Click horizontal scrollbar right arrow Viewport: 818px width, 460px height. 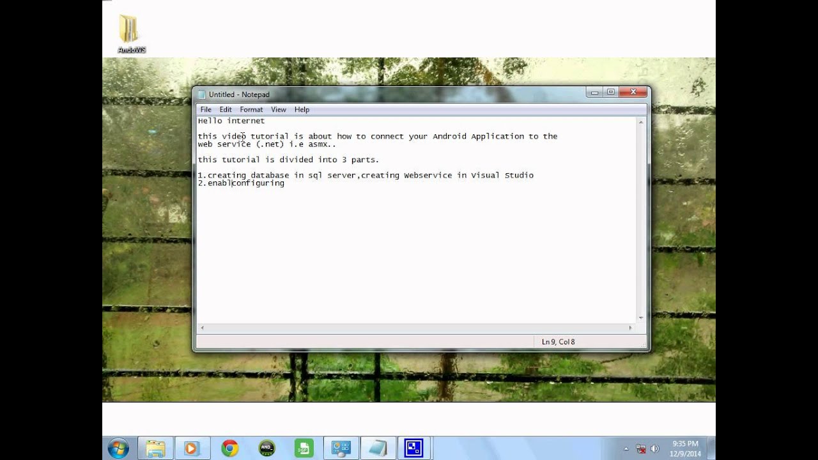pos(630,328)
